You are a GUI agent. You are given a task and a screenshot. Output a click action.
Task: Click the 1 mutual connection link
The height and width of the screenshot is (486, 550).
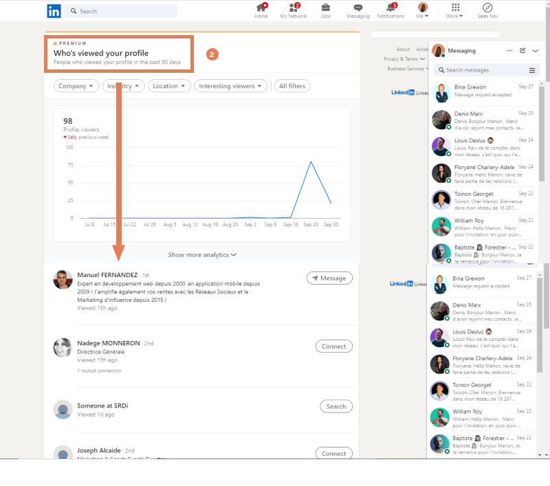coord(99,371)
